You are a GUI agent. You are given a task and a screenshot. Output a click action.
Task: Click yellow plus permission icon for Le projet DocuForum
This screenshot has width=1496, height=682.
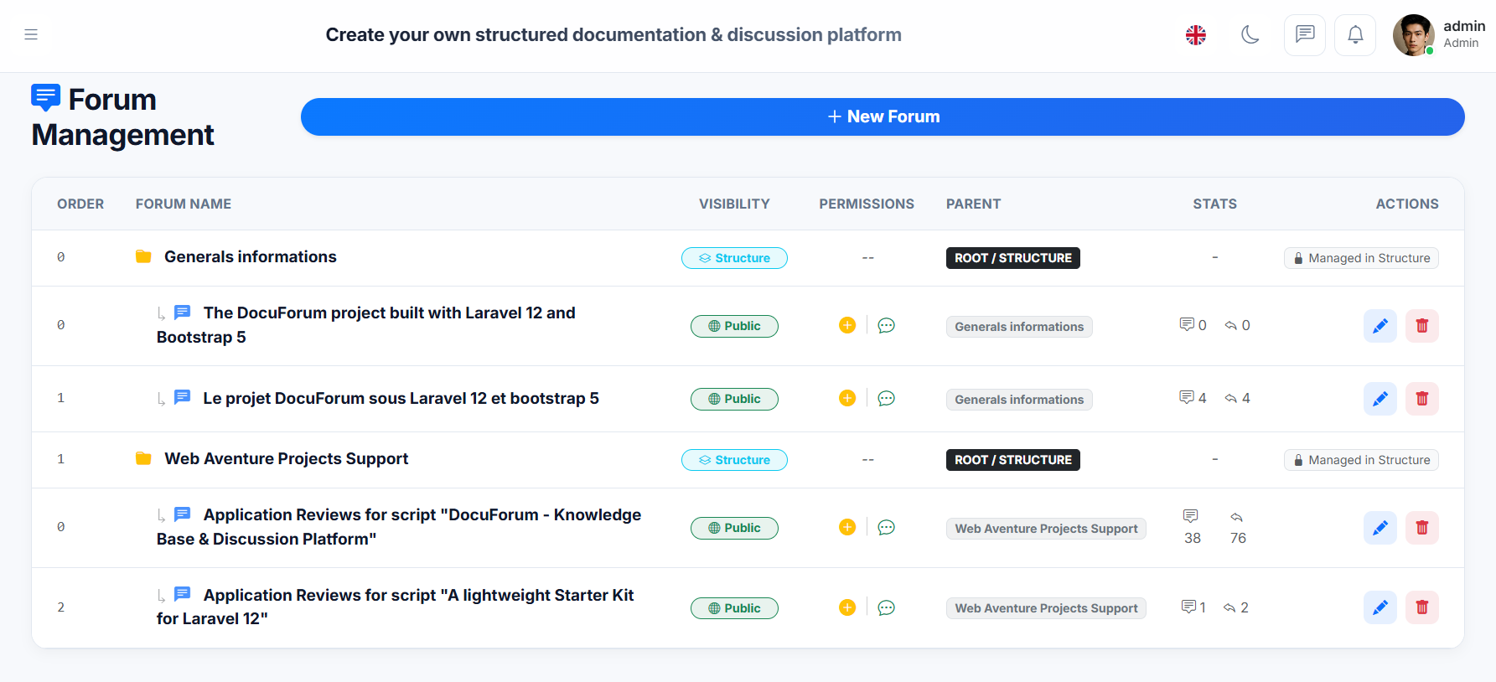click(846, 399)
